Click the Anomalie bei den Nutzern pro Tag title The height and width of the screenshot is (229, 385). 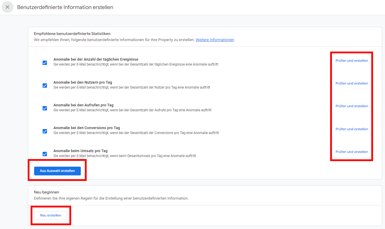pyautogui.click(x=83, y=82)
